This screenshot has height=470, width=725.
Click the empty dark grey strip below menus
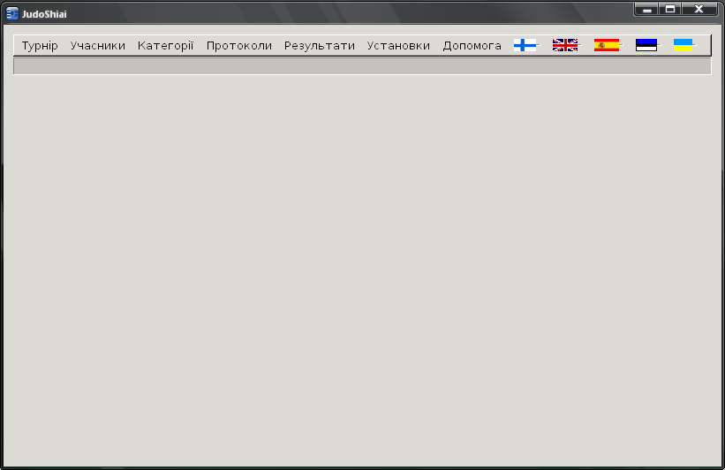[362, 66]
